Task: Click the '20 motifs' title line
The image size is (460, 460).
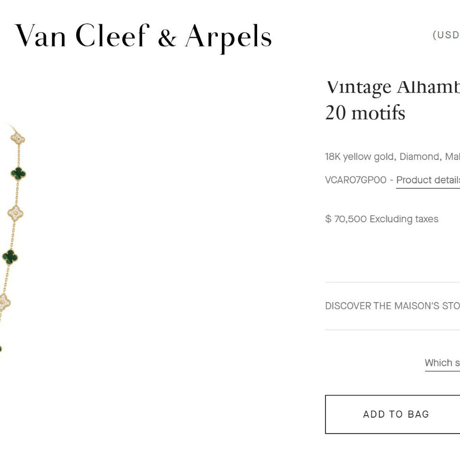Action: pyautogui.click(x=365, y=113)
